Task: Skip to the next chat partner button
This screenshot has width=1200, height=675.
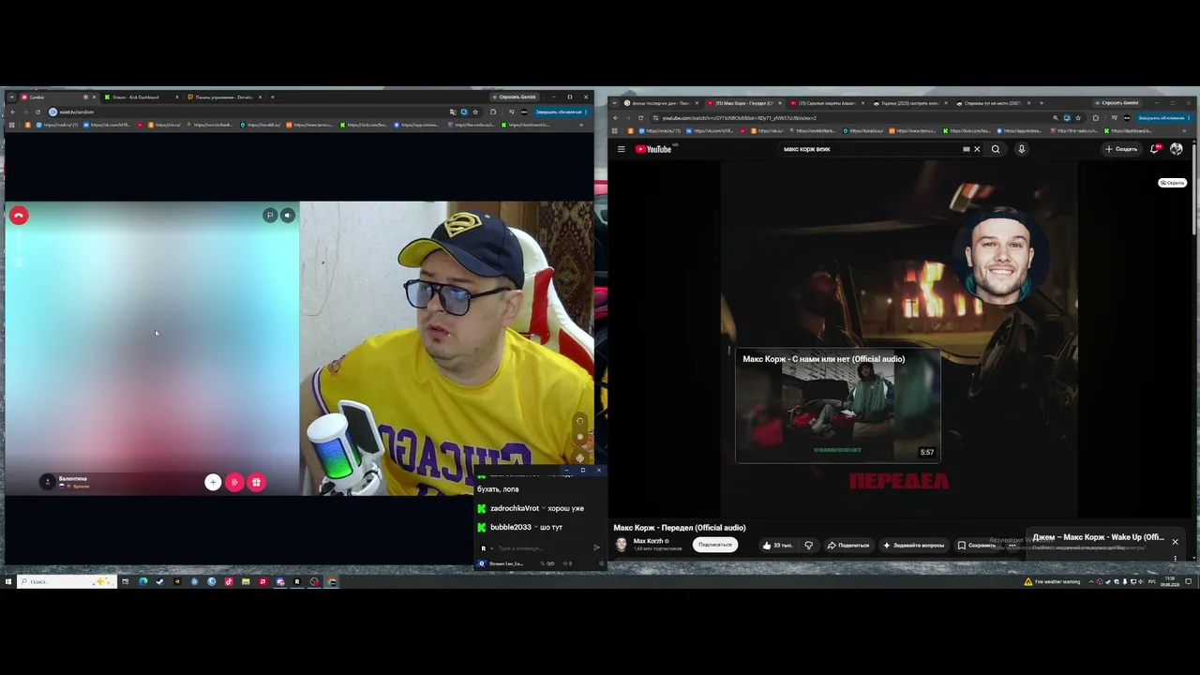Action: (x=234, y=482)
